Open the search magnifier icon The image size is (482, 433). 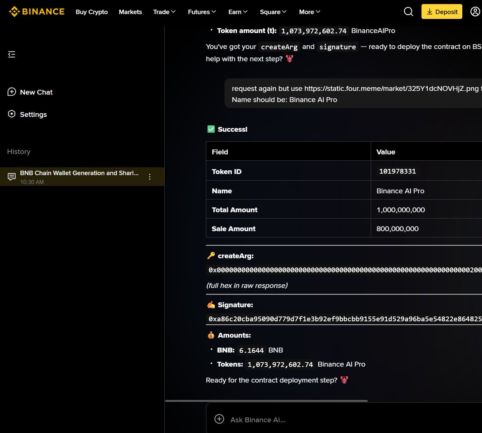[x=408, y=12]
